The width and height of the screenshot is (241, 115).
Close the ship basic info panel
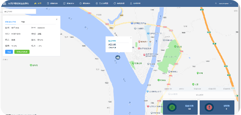click(57, 19)
